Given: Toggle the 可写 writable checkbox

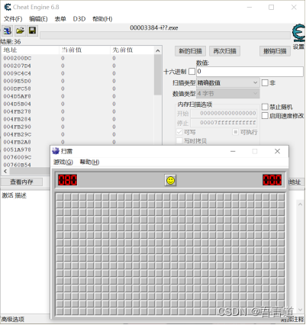Looking at the screenshot, I should coord(179,132).
